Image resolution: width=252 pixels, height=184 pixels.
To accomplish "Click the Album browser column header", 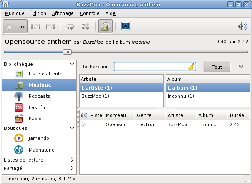I will pyautogui.click(x=208, y=79).
